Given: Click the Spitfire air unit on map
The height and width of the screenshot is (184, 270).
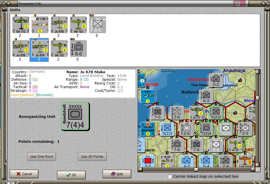Looking at the screenshot, I should [148, 96].
